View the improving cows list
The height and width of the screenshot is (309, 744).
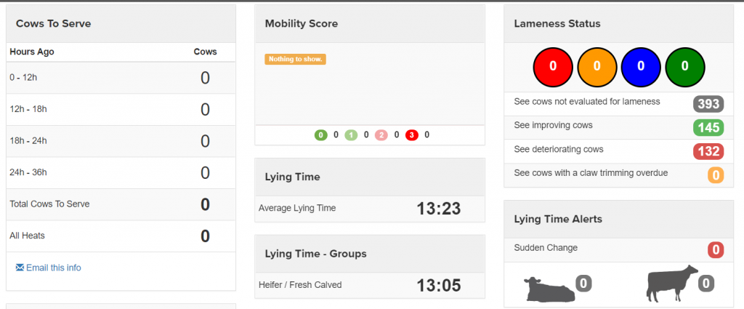(x=553, y=125)
